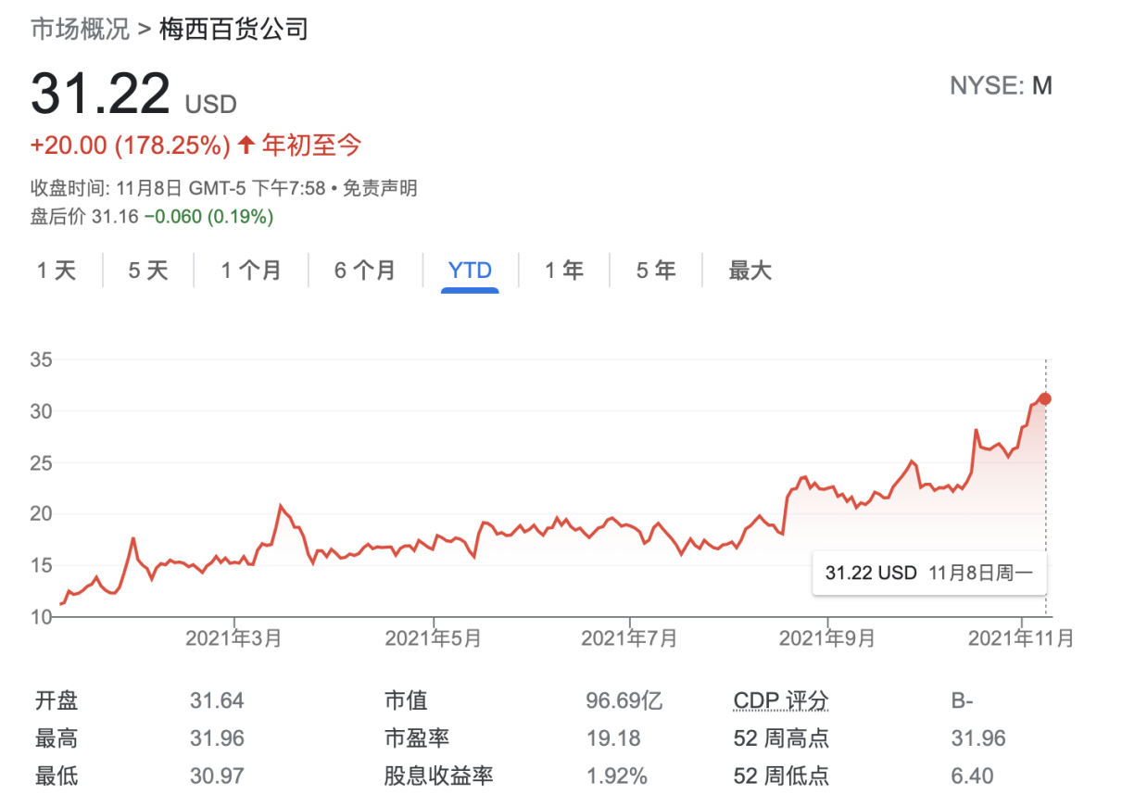Open the 市场概况 breadcrumb link

coord(81,29)
